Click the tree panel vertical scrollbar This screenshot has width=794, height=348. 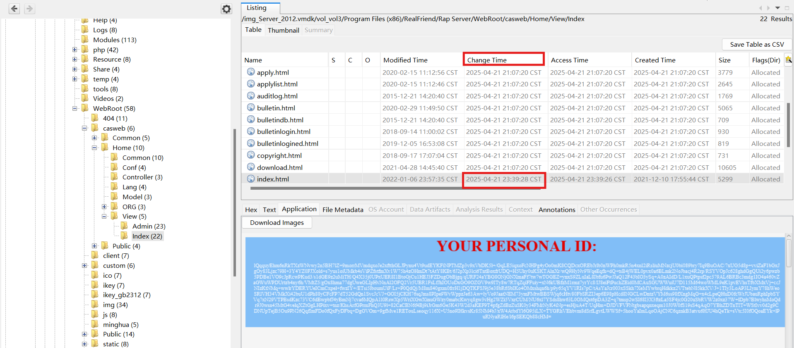[x=234, y=203]
